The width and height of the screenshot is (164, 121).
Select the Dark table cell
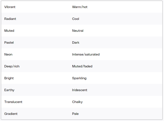point(76,43)
